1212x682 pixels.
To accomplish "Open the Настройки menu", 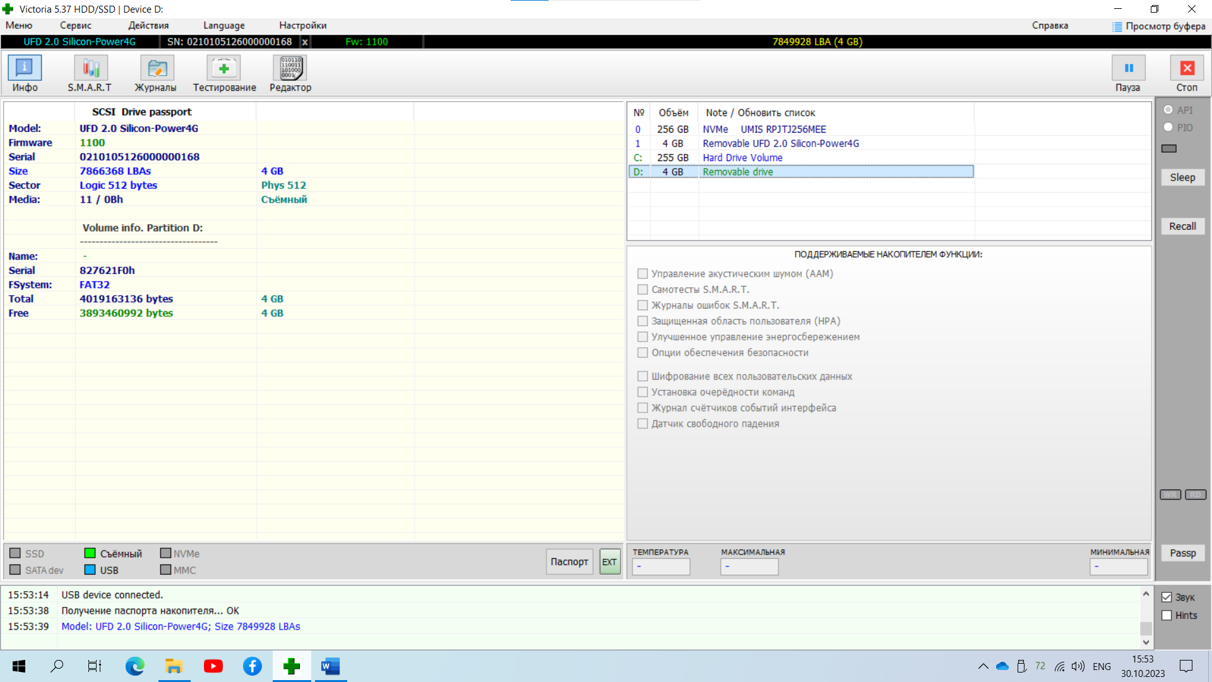I will [303, 25].
